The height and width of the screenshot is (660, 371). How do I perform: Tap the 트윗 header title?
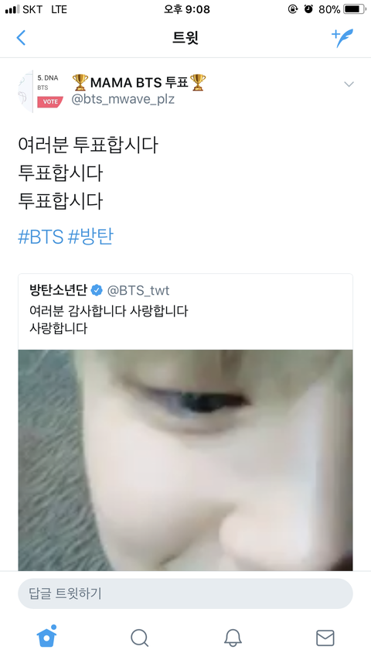(185, 38)
